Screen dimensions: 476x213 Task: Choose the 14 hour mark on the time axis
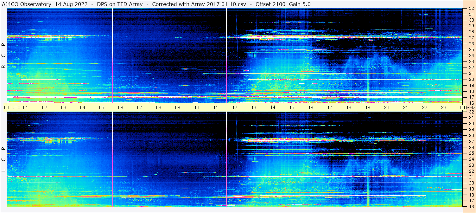point(273,107)
